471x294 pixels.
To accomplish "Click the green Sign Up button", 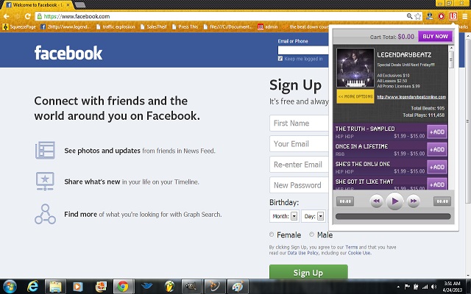I will (x=308, y=272).
